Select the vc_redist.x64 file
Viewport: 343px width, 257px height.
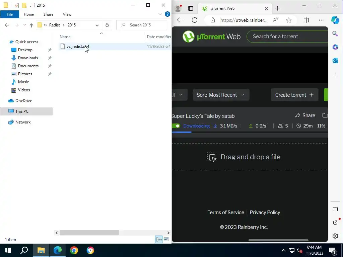(78, 46)
